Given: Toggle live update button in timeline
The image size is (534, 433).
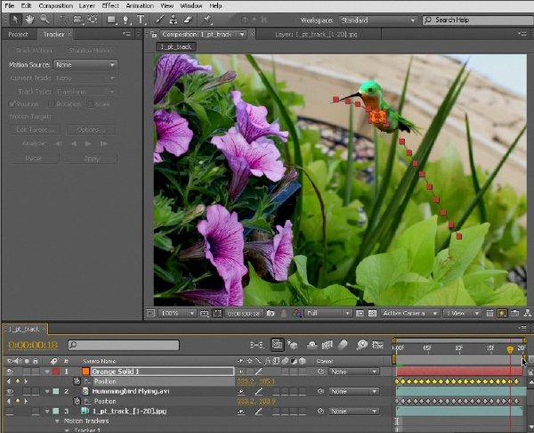Looking at the screenshot, I should point(277,345).
